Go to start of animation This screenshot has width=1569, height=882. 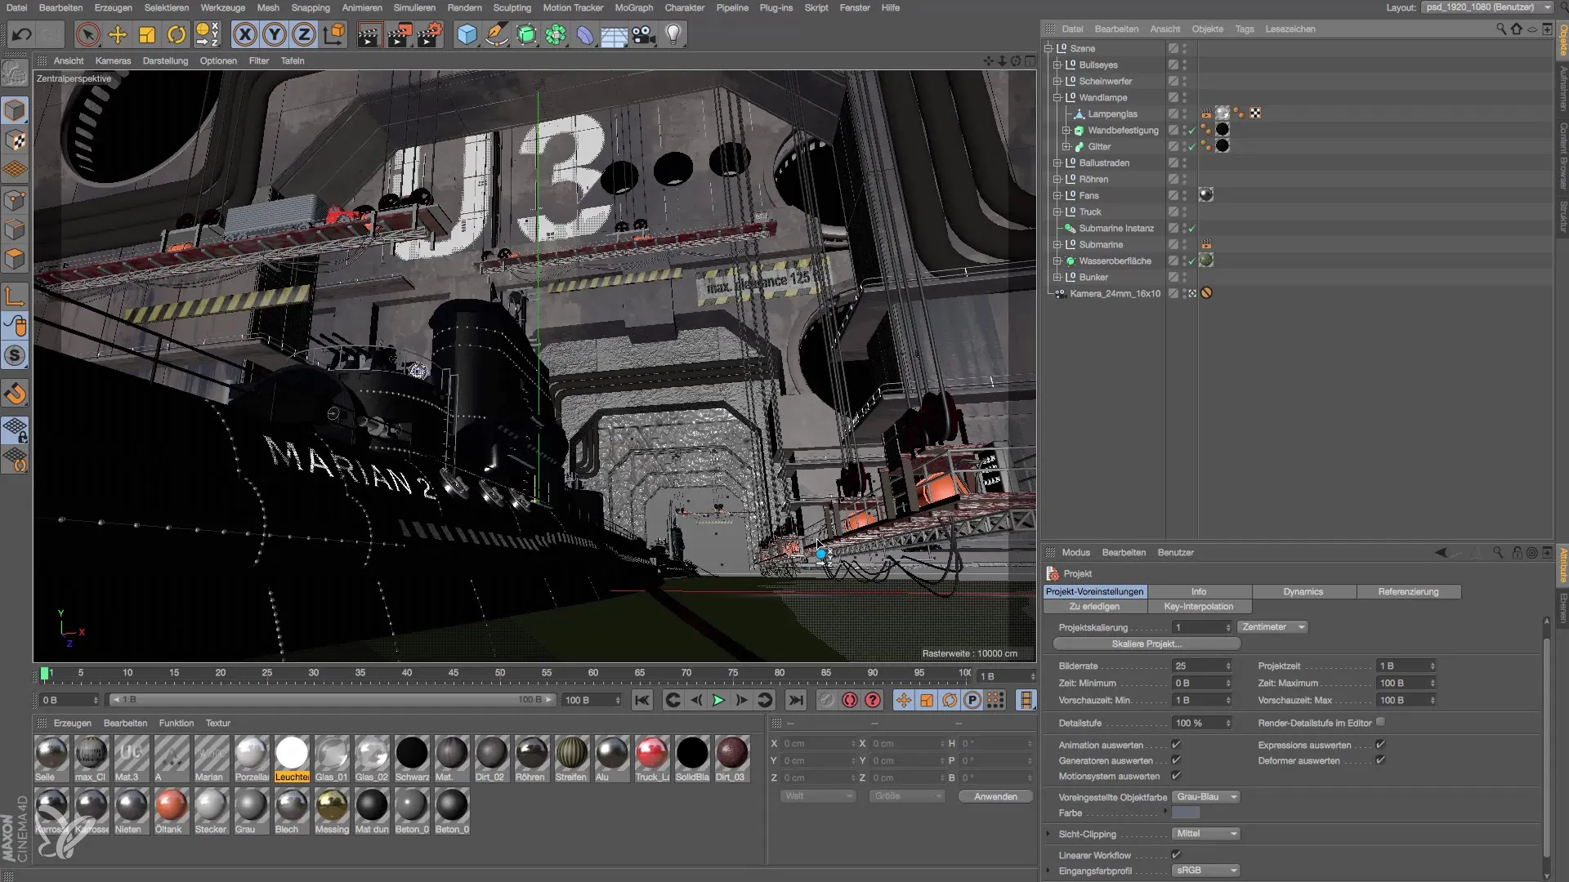pos(642,700)
